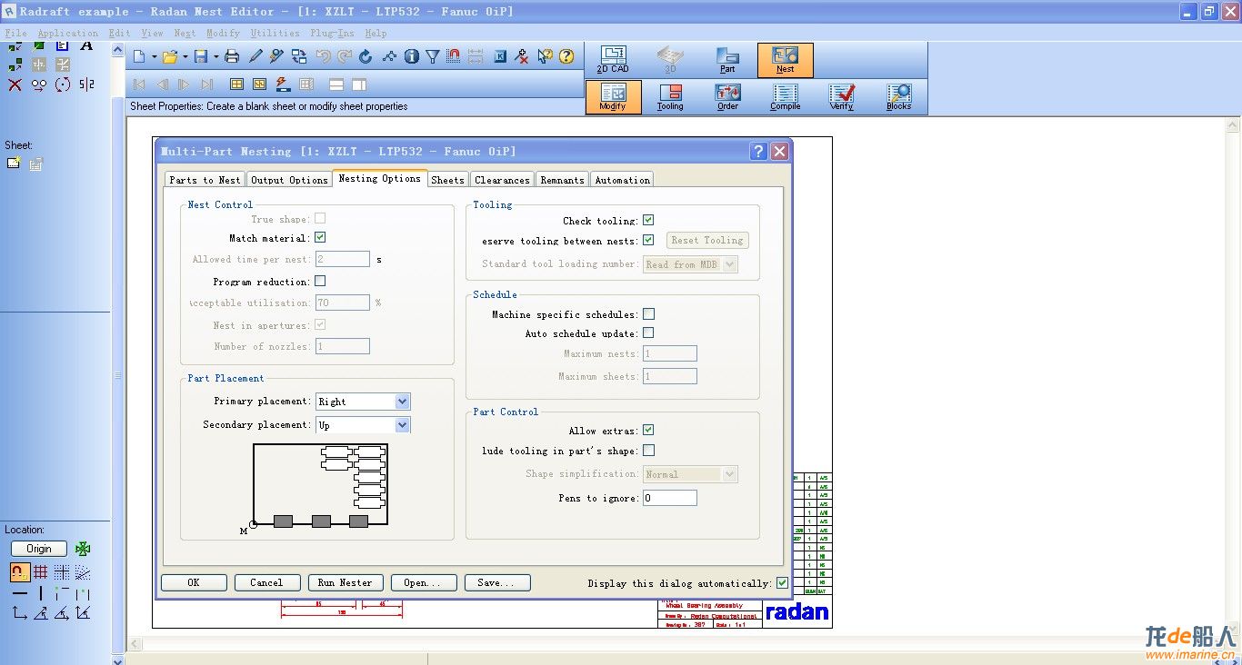Viewport: 1242px width, 665px height.
Task: Click the horizontal line constraint icon
Action: pos(19,593)
